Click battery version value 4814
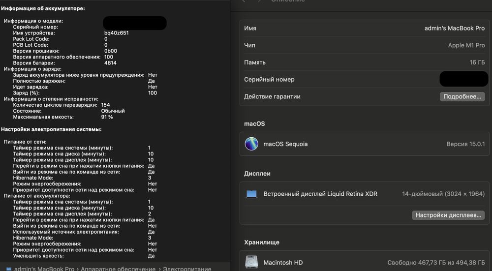 tap(110, 63)
